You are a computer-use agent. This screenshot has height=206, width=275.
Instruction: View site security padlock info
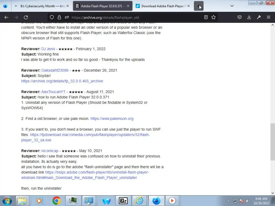click(59, 17)
